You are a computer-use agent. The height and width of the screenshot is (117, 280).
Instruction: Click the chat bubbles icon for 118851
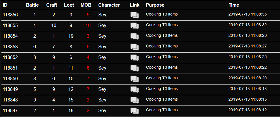(135, 68)
